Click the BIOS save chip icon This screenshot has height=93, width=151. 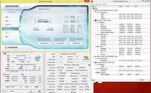89,65
